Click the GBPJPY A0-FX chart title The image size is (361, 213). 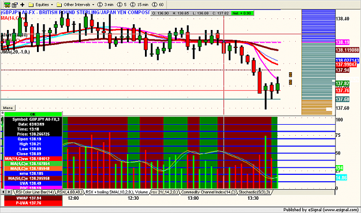pos(75,12)
